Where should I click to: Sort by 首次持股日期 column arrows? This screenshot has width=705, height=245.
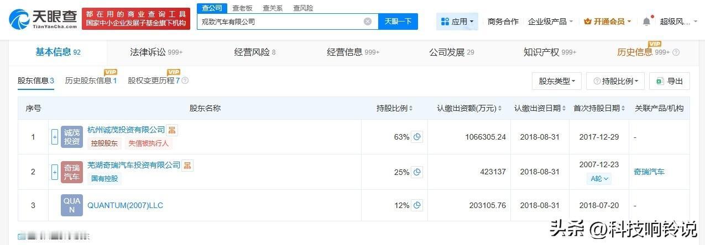(623, 108)
